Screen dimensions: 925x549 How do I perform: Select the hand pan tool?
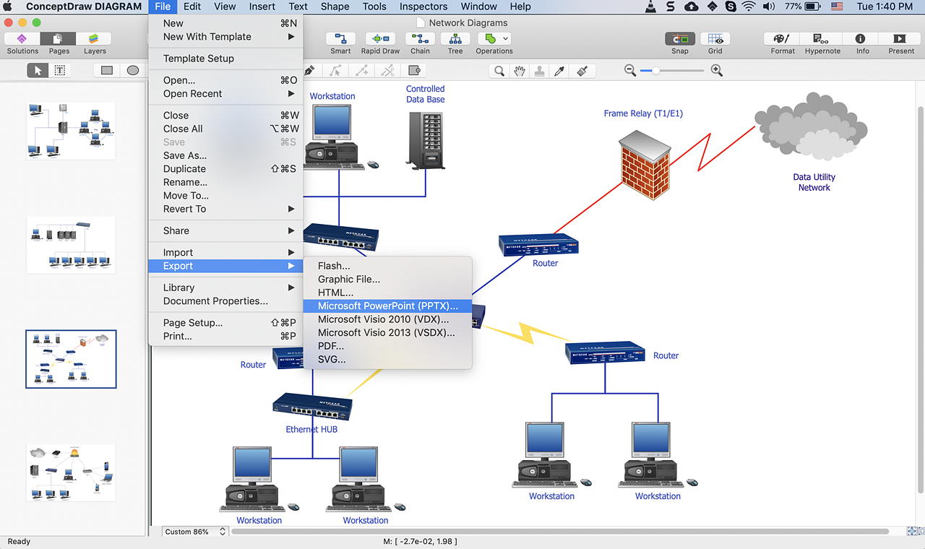tap(519, 71)
